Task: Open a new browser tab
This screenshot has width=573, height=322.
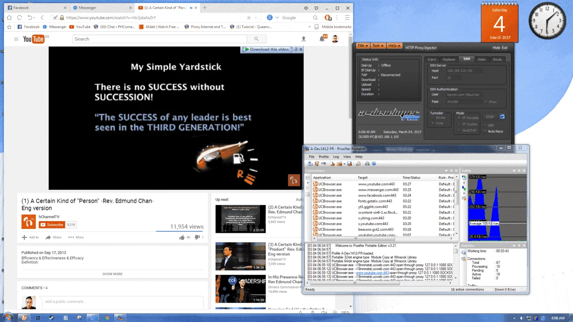Action: point(205,8)
